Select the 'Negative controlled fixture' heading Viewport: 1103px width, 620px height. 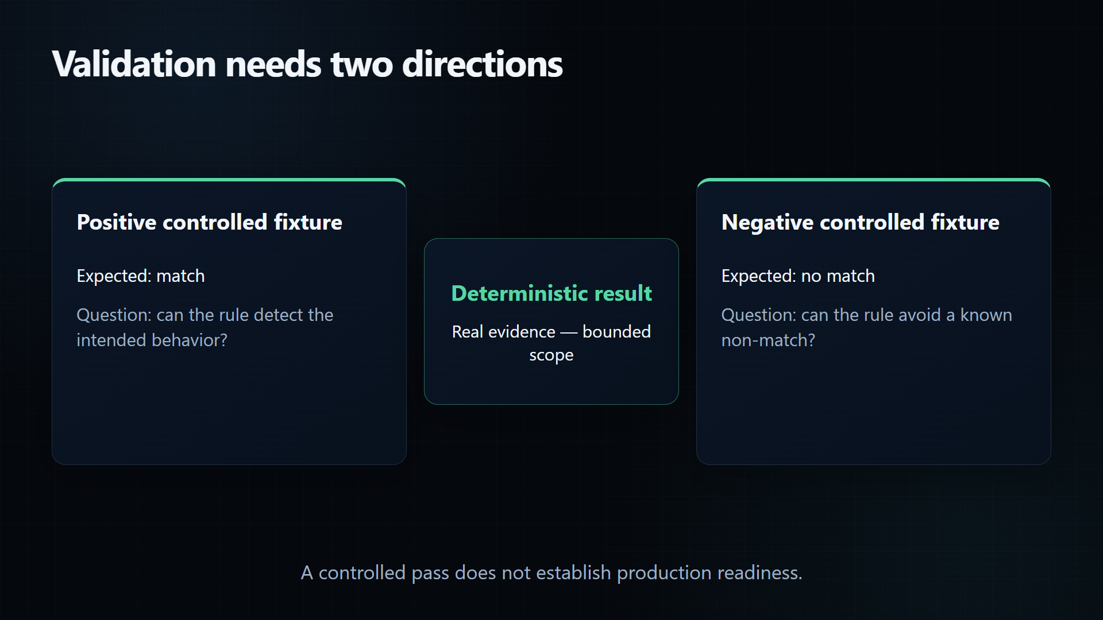pos(860,222)
